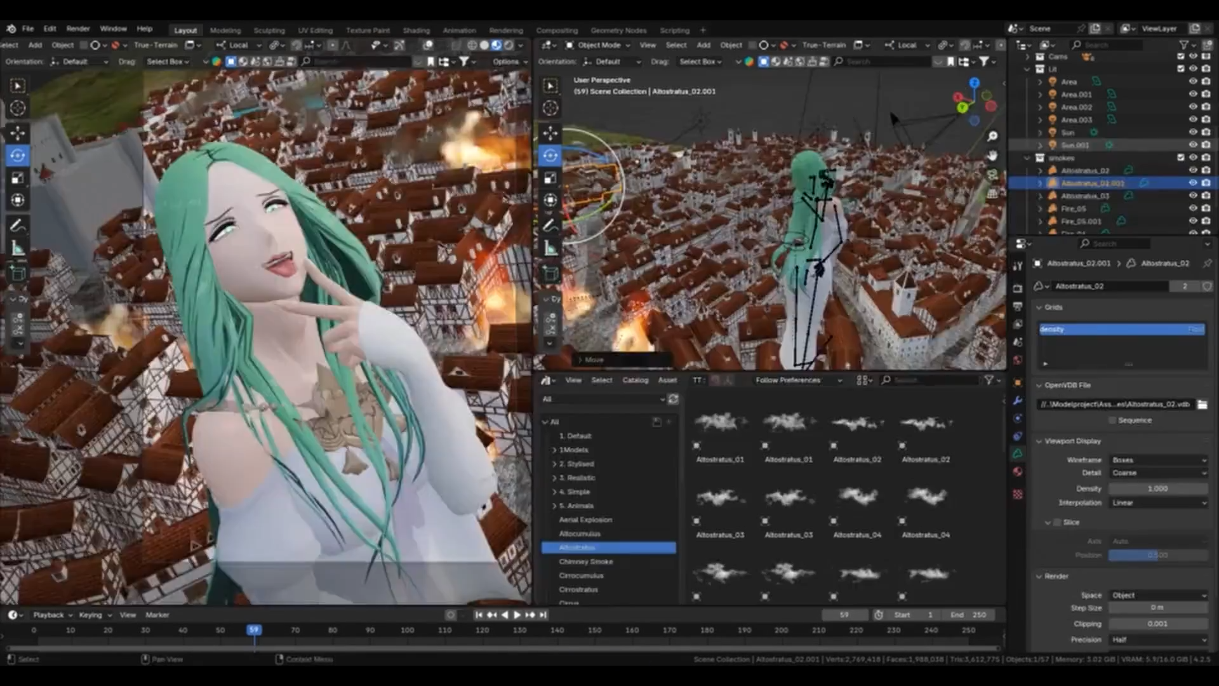Click the Blender logo menu

pyautogui.click(x=11, y=29)
